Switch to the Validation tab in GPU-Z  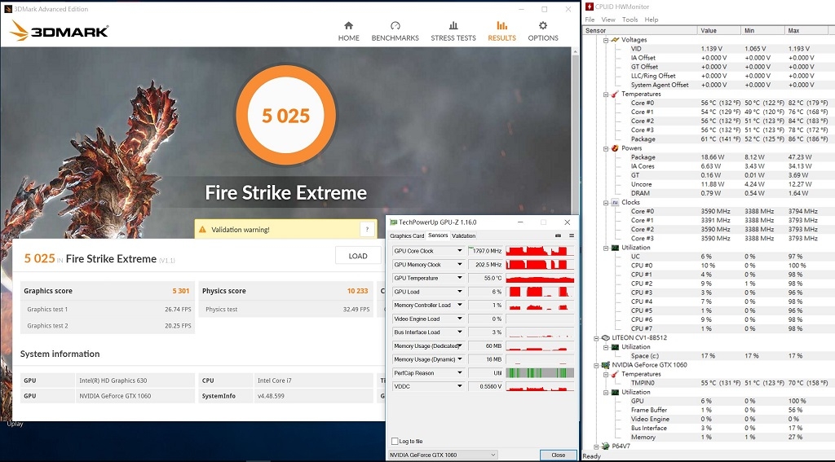463,235
